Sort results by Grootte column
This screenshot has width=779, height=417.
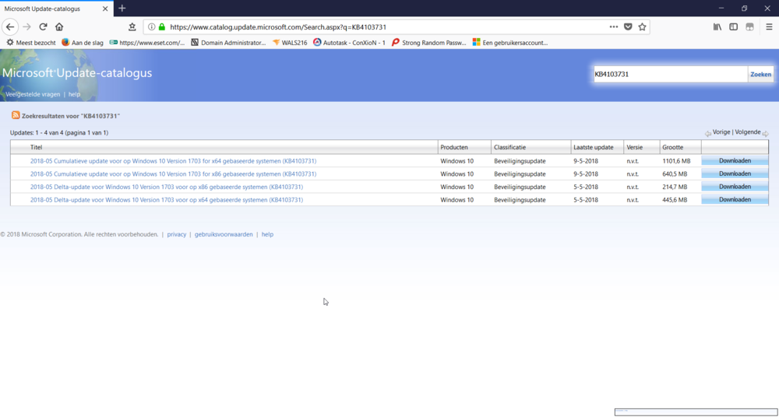click(x=673, y=148)
